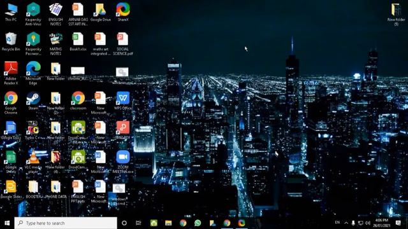Image resolution: width=408 pixels, height=229 pixels.
Task: Launch Microsoft Edge from the desktop
Action: 33,73
